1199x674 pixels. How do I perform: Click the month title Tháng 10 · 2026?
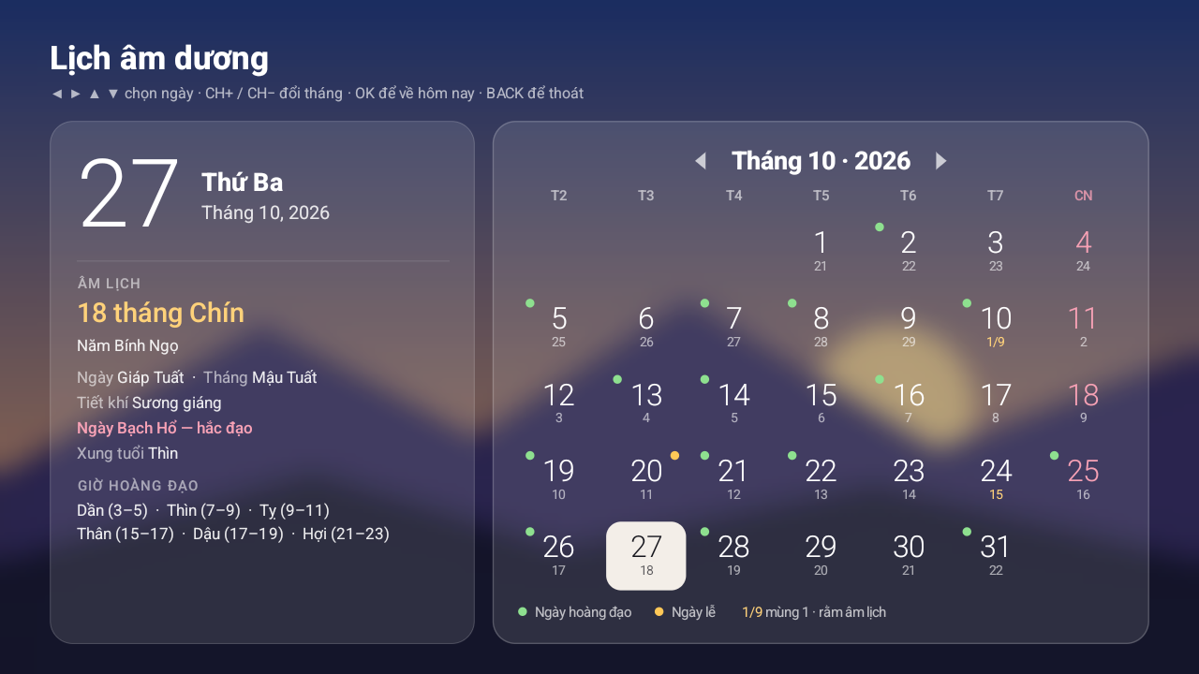[x=821, y=161]
